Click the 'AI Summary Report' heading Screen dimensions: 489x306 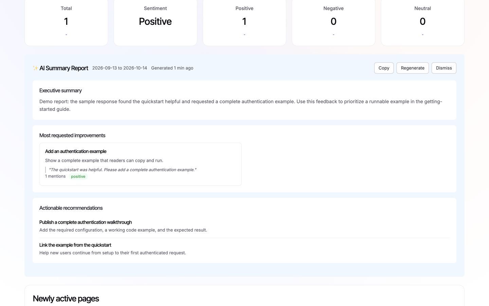pyautogui.click(x=64, y=68)
